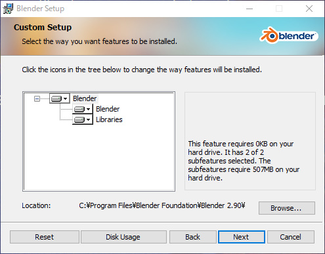Minimize the Blender Setup window

(x=249, y=9)
